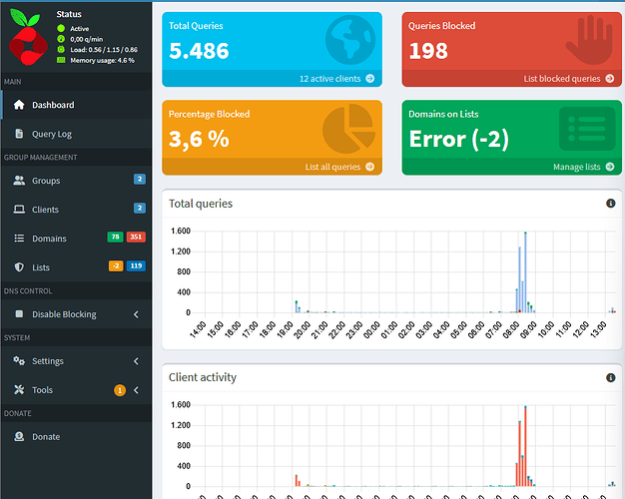Click the Dashboard home icon
The width and height of the screenshot is (625, 499).
19,105
